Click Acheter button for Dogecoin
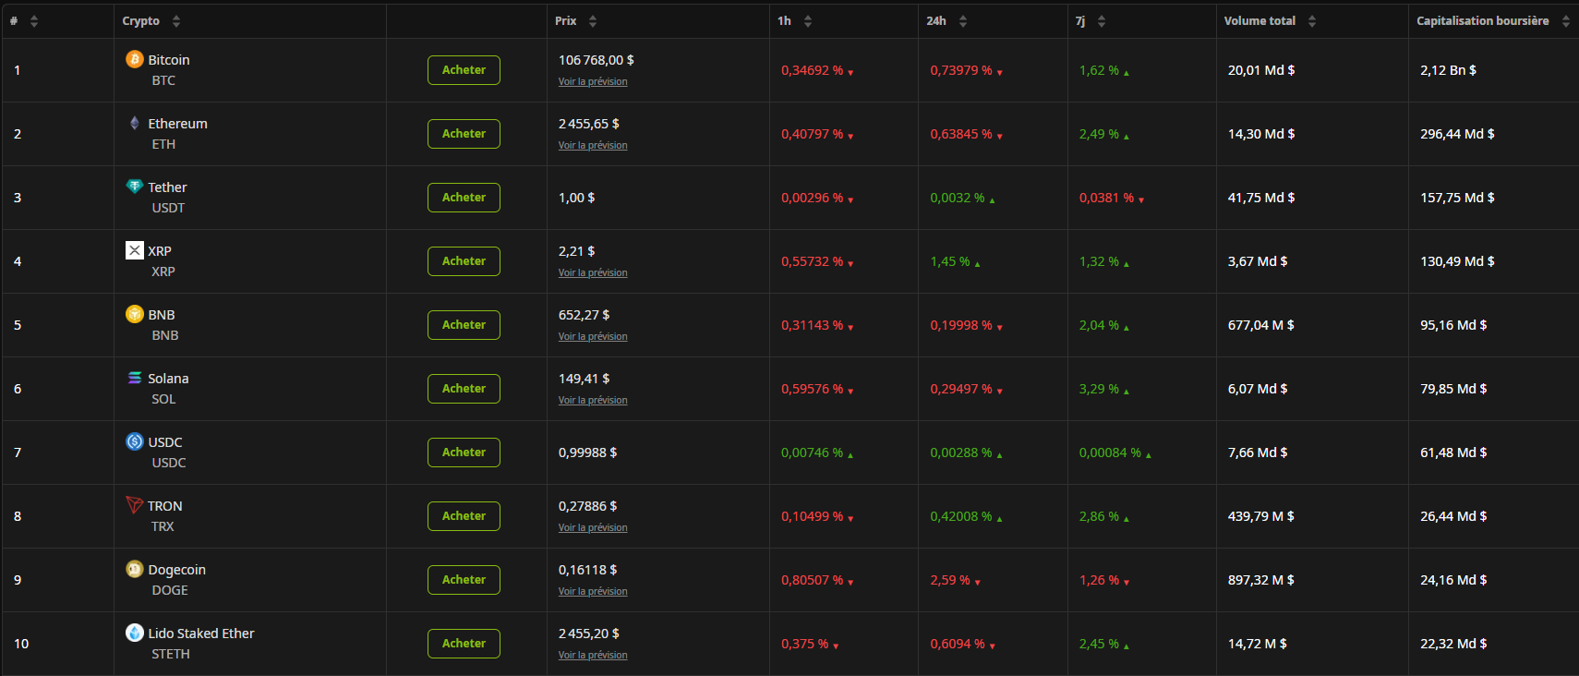Viewport: 1579px width, 676px height. (464, 580)
